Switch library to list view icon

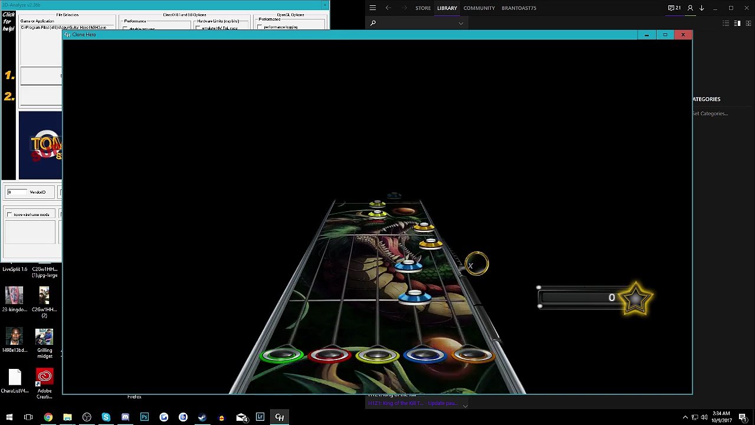726,23
